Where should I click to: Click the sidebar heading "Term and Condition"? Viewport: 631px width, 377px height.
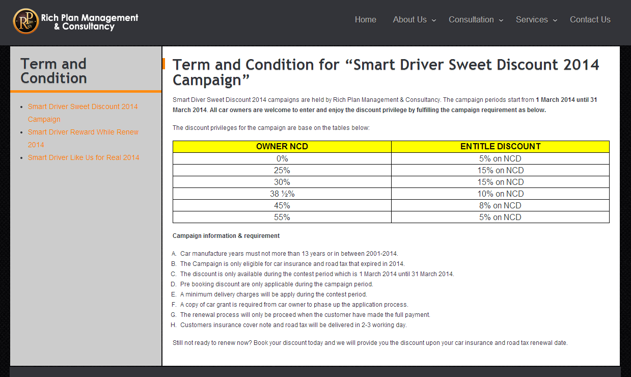pyautogui.click(x=53, y=71)
